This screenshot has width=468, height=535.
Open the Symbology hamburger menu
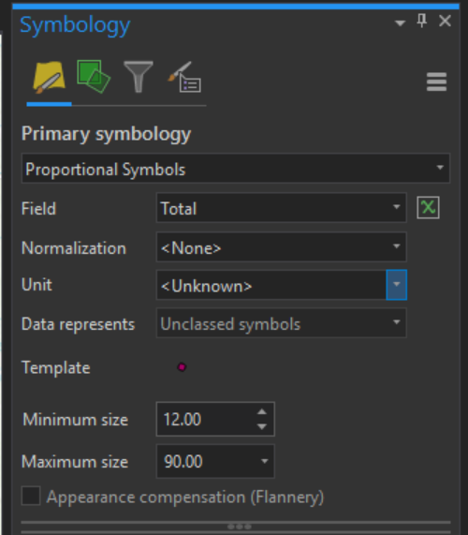click(x=436, y=82)
